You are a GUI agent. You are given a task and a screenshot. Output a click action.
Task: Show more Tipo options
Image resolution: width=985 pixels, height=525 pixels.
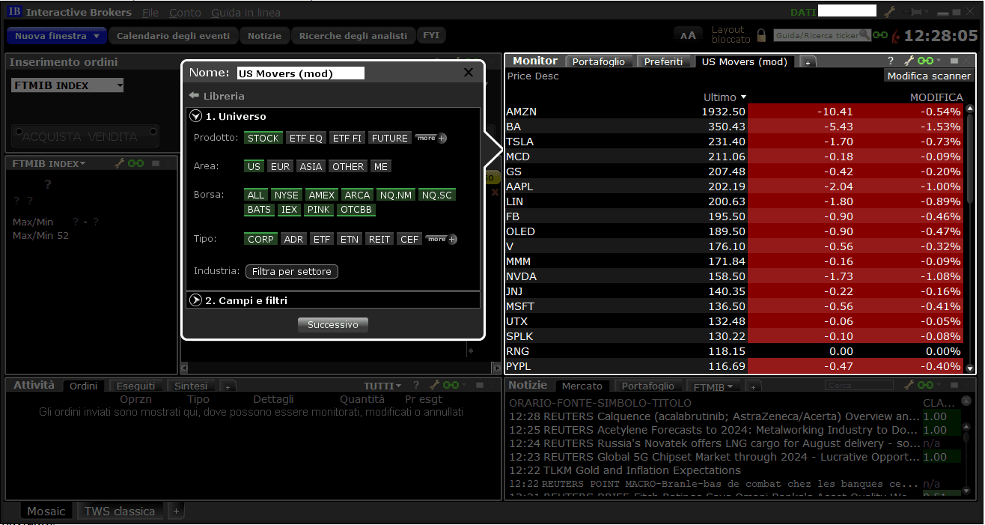point(441,239)
